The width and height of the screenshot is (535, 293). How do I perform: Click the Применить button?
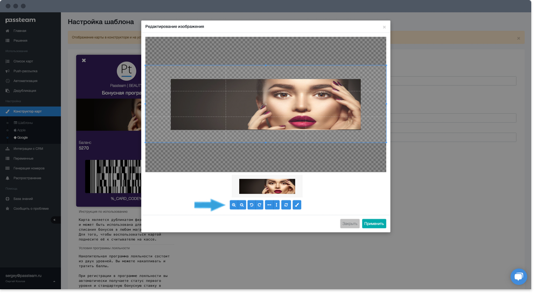pos(374,224)
